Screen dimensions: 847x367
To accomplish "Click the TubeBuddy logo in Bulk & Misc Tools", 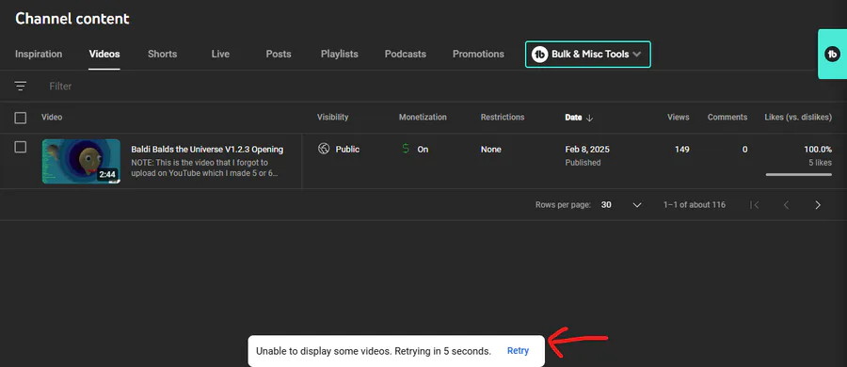I will [x=539, y=54].
